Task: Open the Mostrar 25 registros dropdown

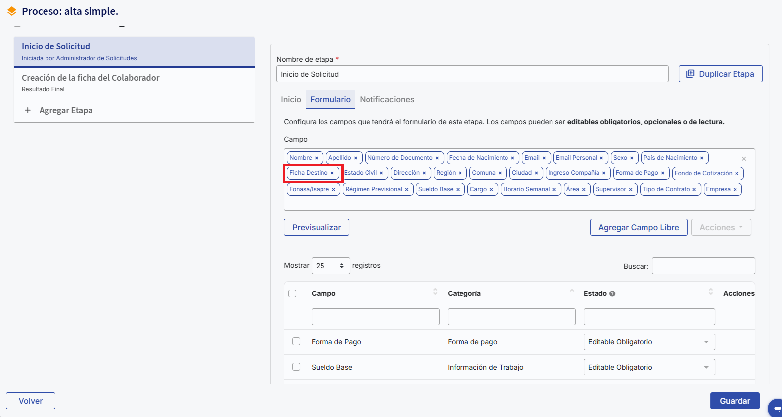Action: pos(330,266)
